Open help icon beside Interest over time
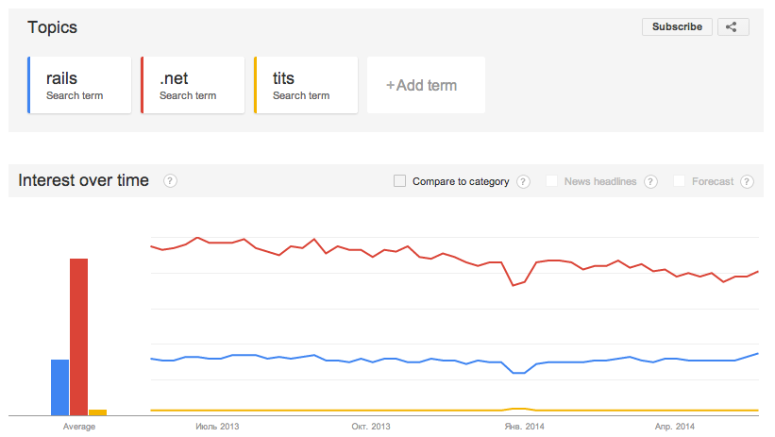The height and width of the screenshot is (437, 775). point(170,181)
